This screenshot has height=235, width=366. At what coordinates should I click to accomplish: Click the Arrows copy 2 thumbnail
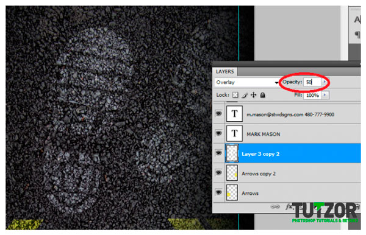click(232, 173)
